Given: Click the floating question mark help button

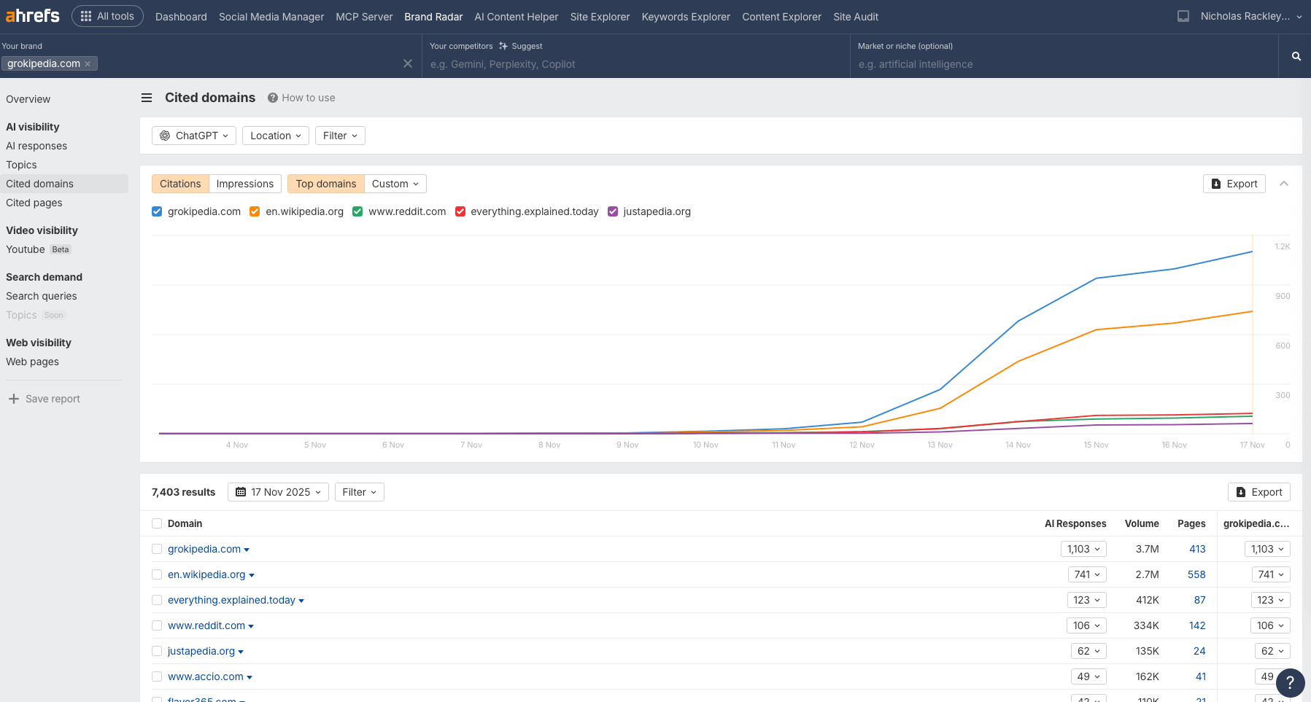Looking at the screenshot, I should pos(1291,683).
